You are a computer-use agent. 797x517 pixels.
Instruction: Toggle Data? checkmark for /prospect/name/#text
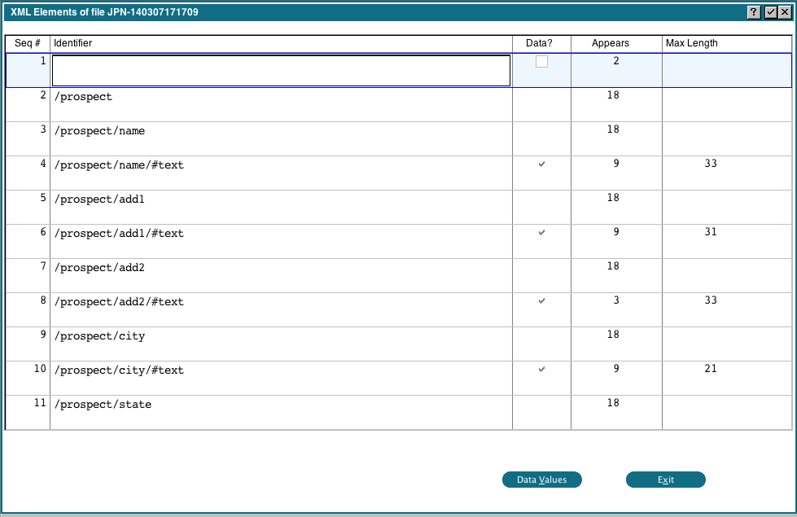(x=541, y=164)
